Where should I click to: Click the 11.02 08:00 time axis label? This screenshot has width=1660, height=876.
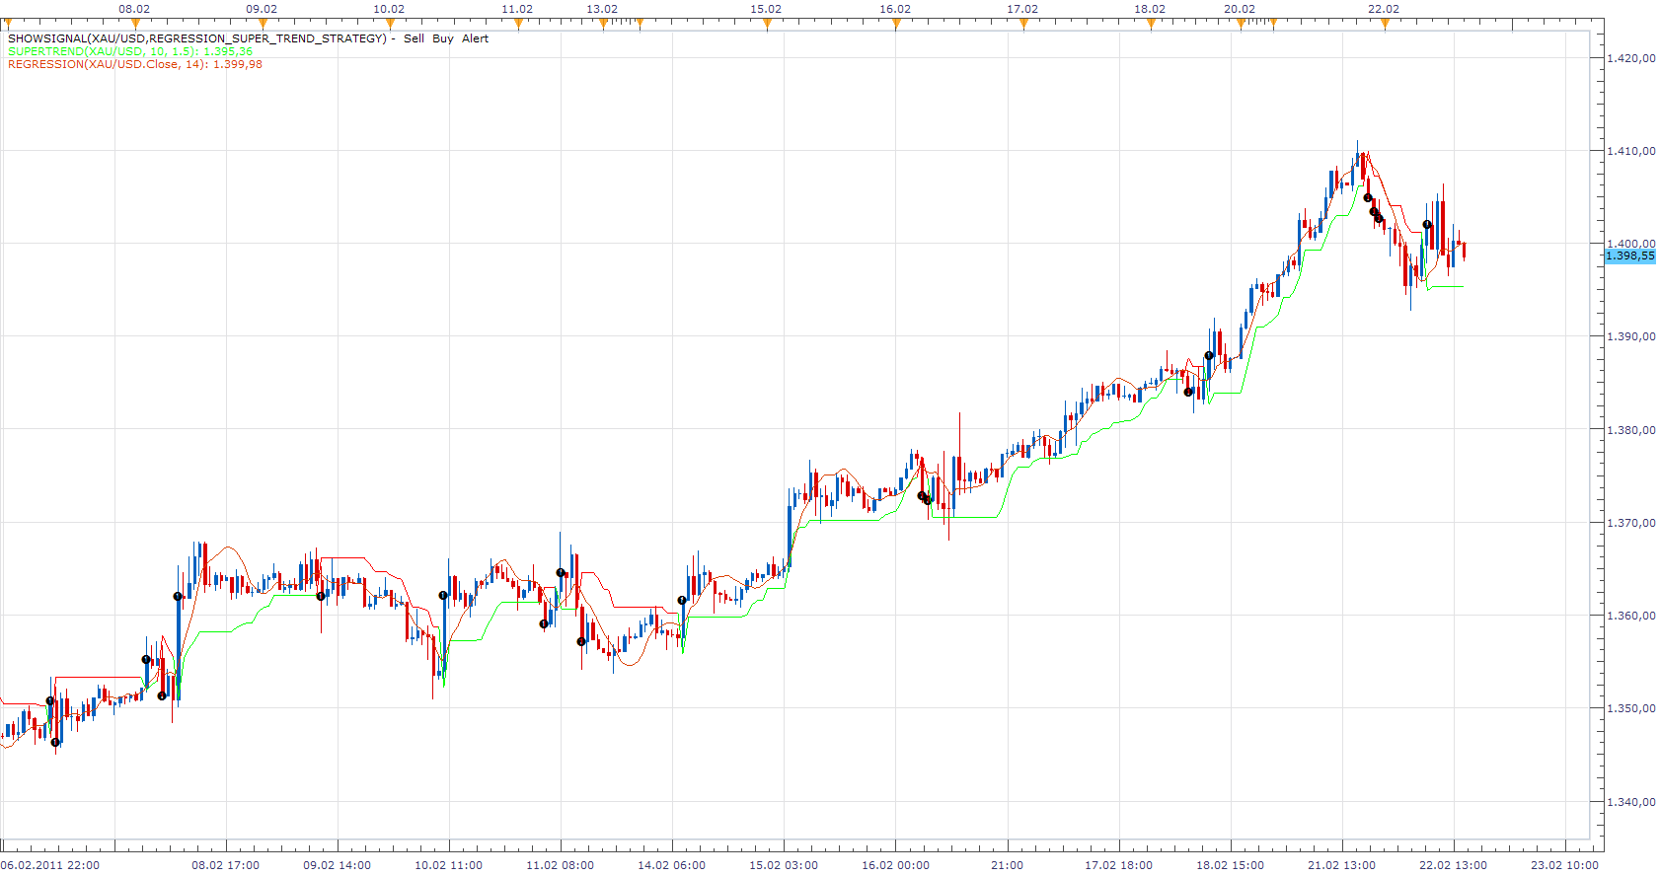pyautogui.click(x=561, y=865)
